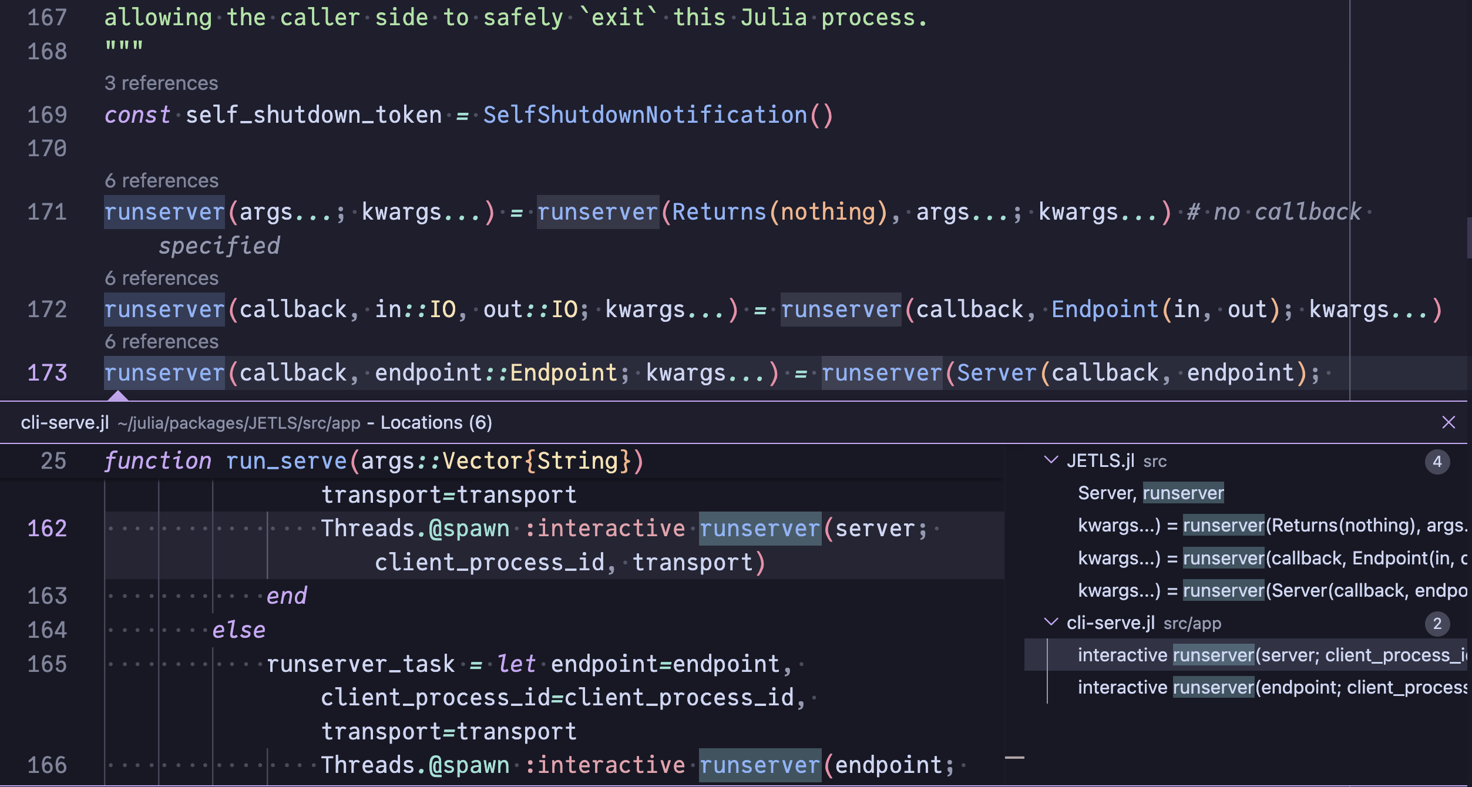The image size is (1472, 787).
Task: Open '3 references' code lens above line 169
Action: [161, 83]
